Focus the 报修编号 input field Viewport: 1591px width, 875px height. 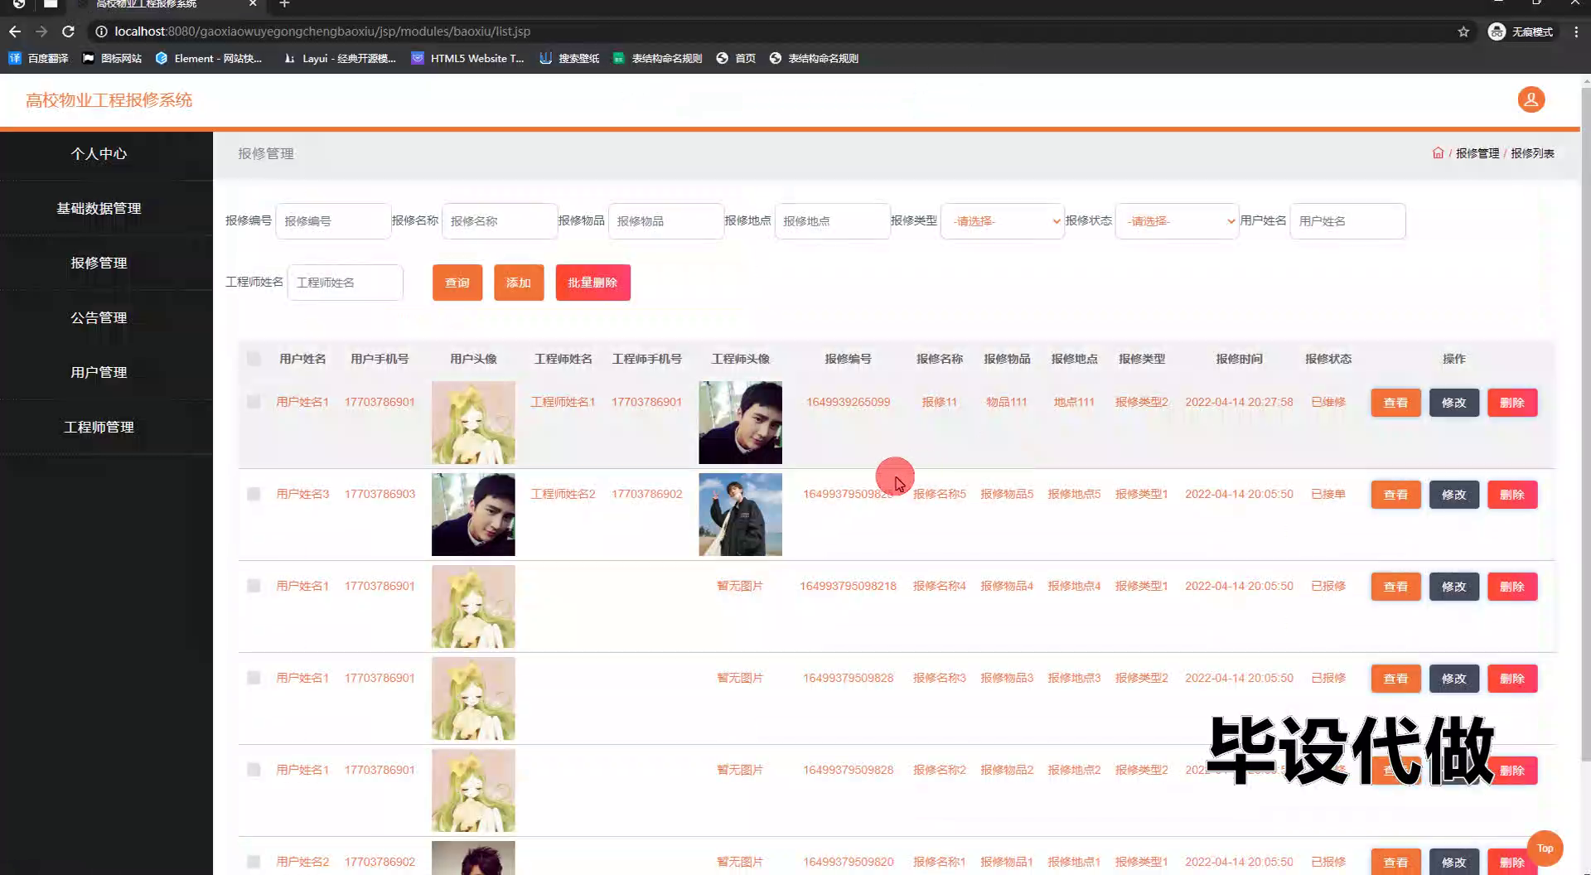tap(333, 221)
